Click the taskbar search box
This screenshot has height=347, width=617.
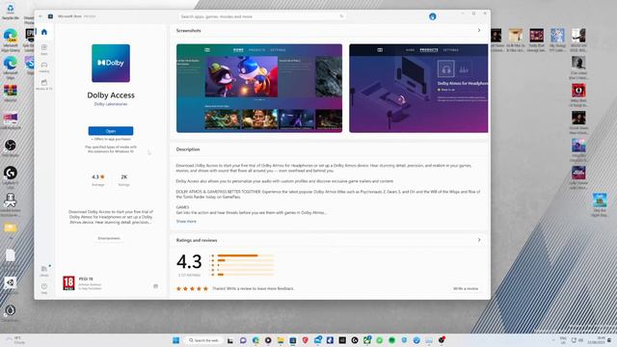203,340
